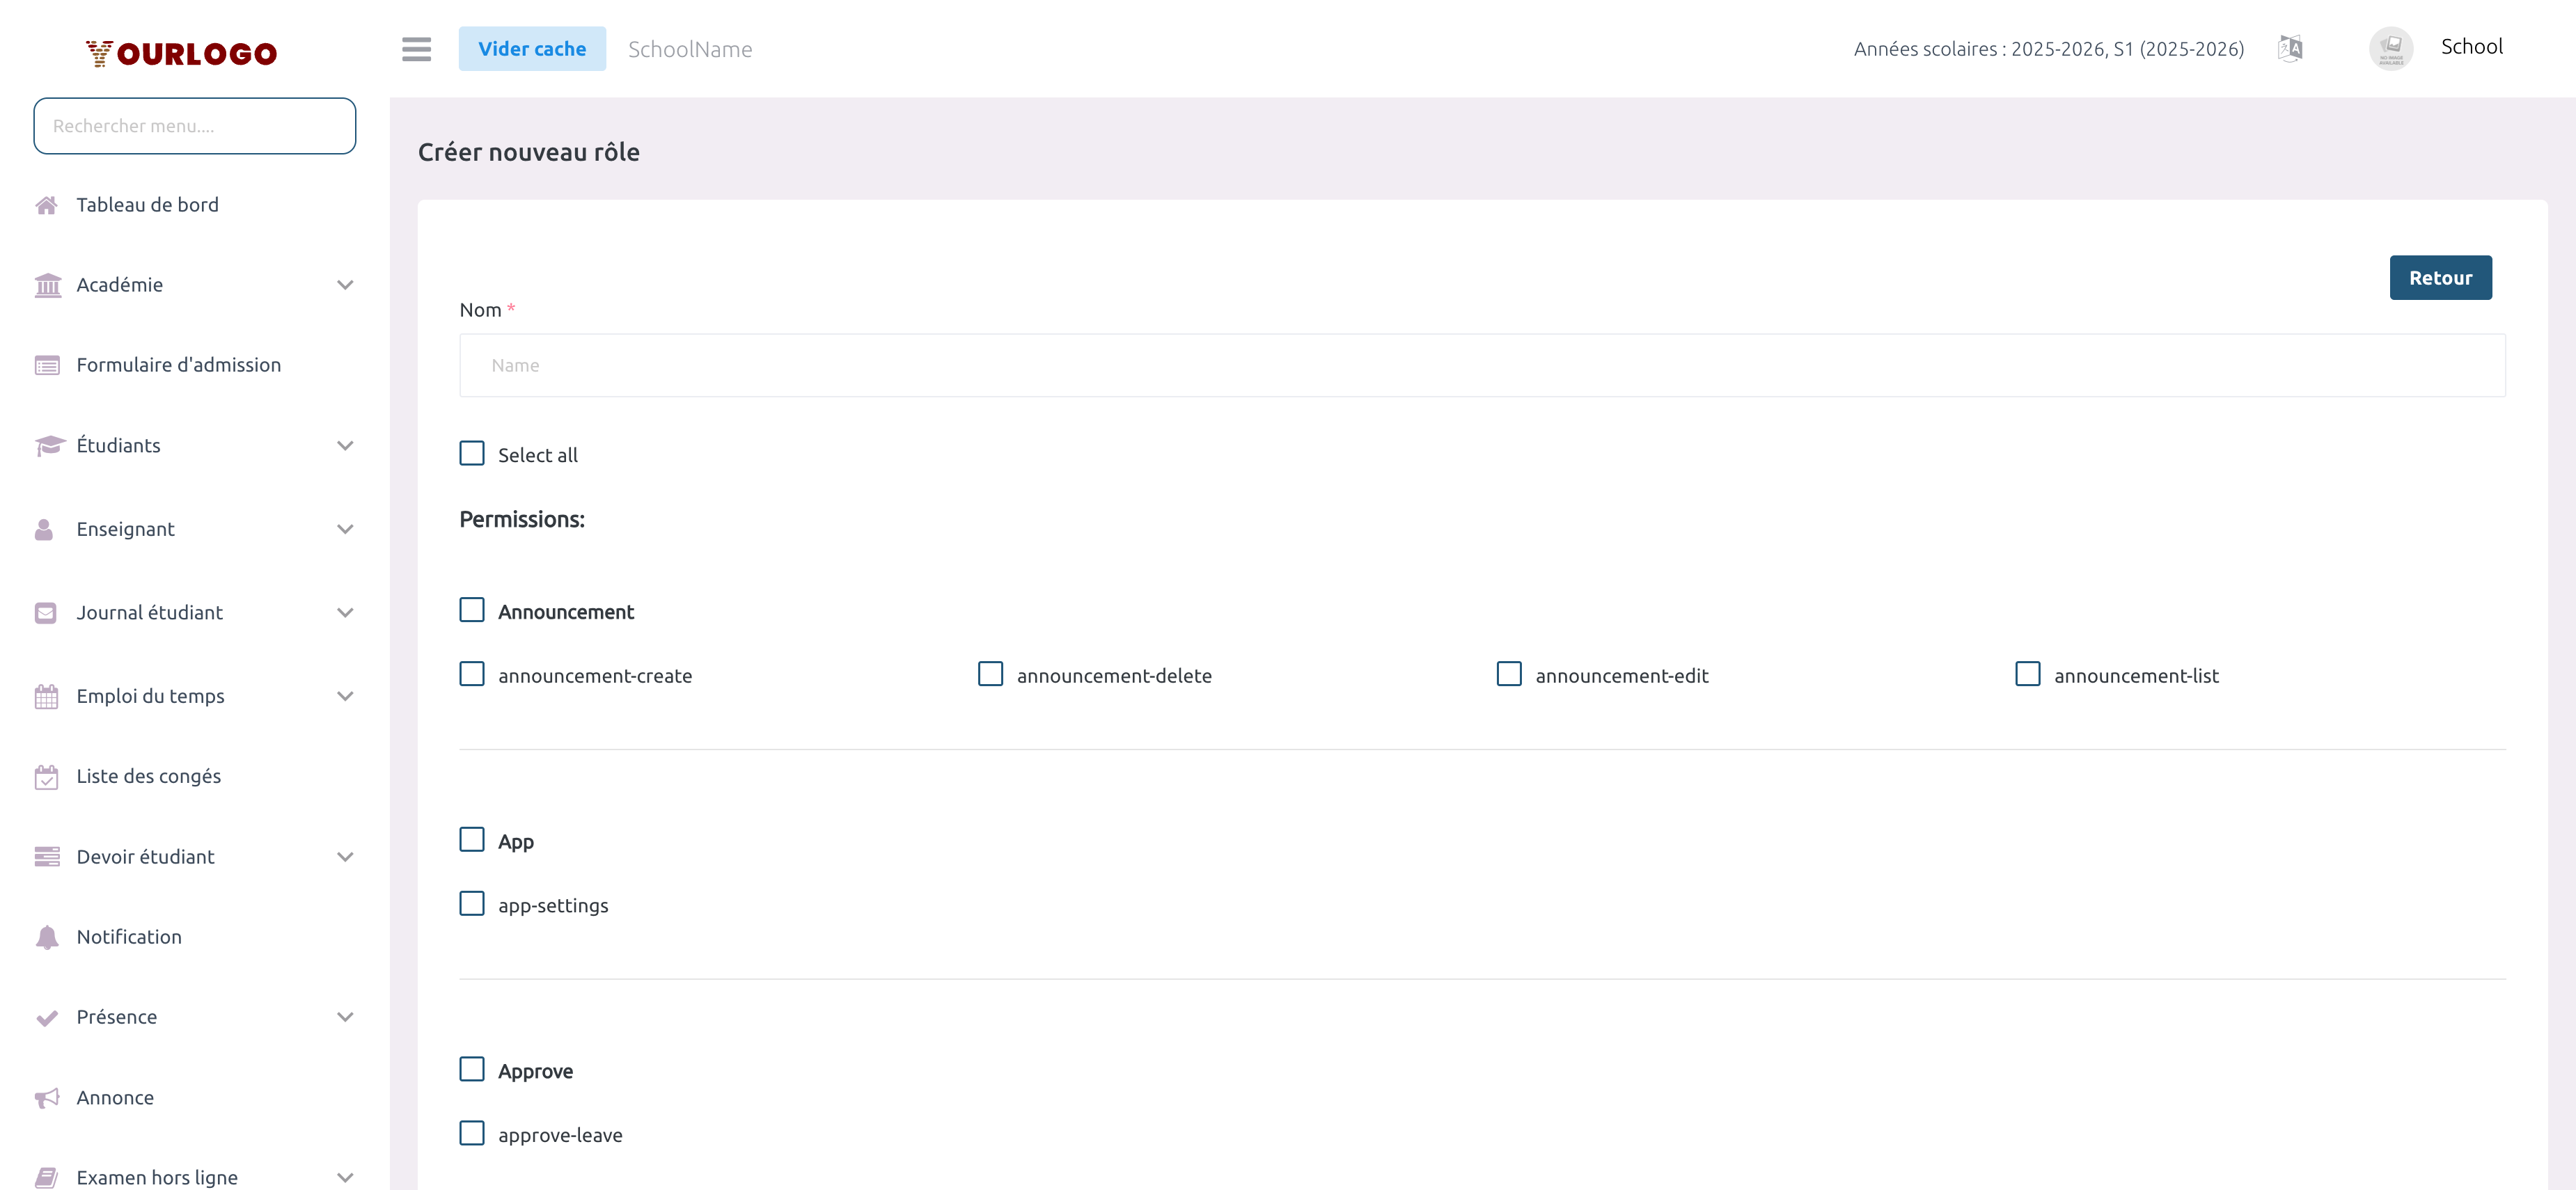2576x1190 pixels.
Task: Expand the Emploi du temps section
Action: point(345,695)
